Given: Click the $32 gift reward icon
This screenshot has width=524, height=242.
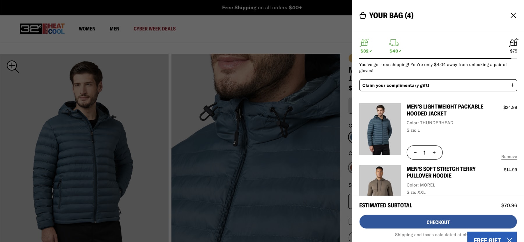Looking at the screenshot, I should coord(364,43).
